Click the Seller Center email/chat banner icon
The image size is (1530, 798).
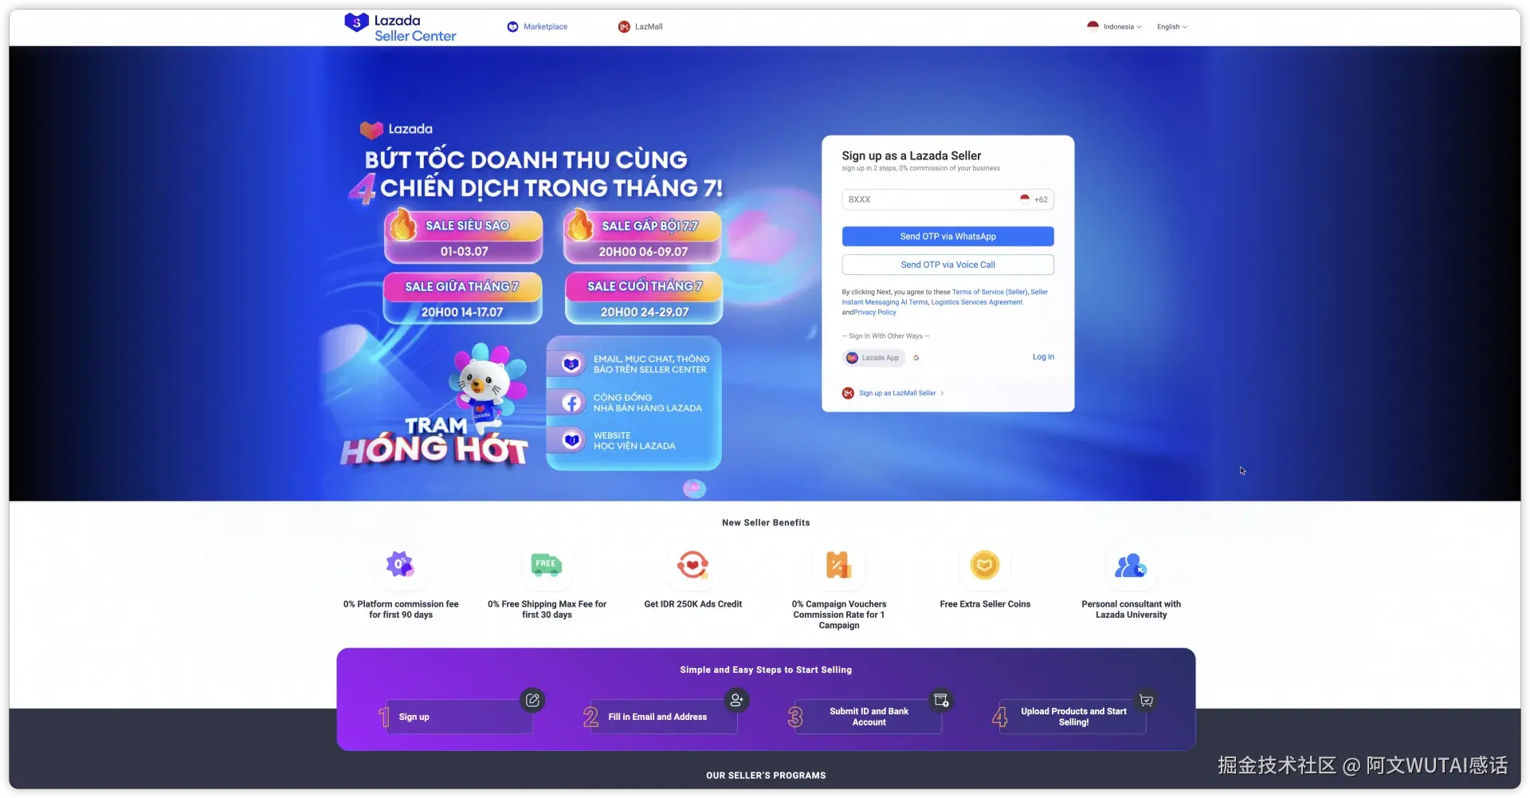point(571,364)
